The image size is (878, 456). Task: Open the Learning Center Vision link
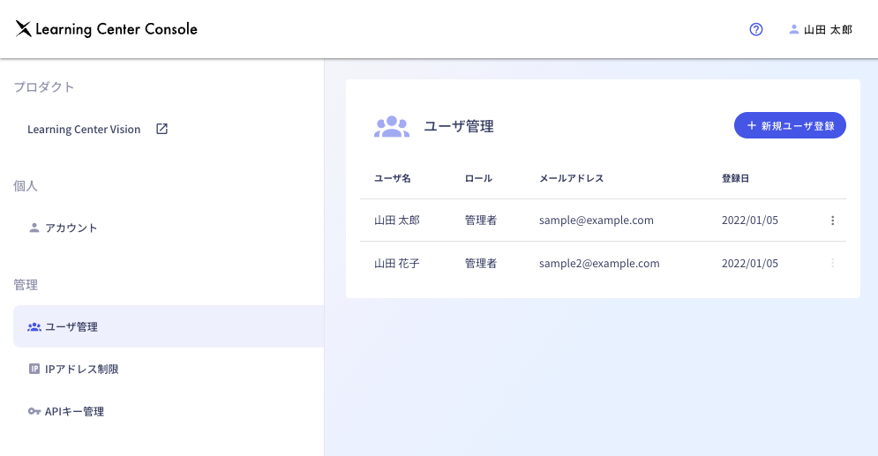click(x=84, y=129)
